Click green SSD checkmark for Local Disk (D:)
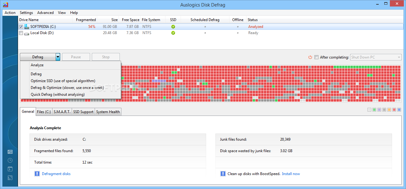Viewport: 406px width, 189px height. [x=173, y=33]
